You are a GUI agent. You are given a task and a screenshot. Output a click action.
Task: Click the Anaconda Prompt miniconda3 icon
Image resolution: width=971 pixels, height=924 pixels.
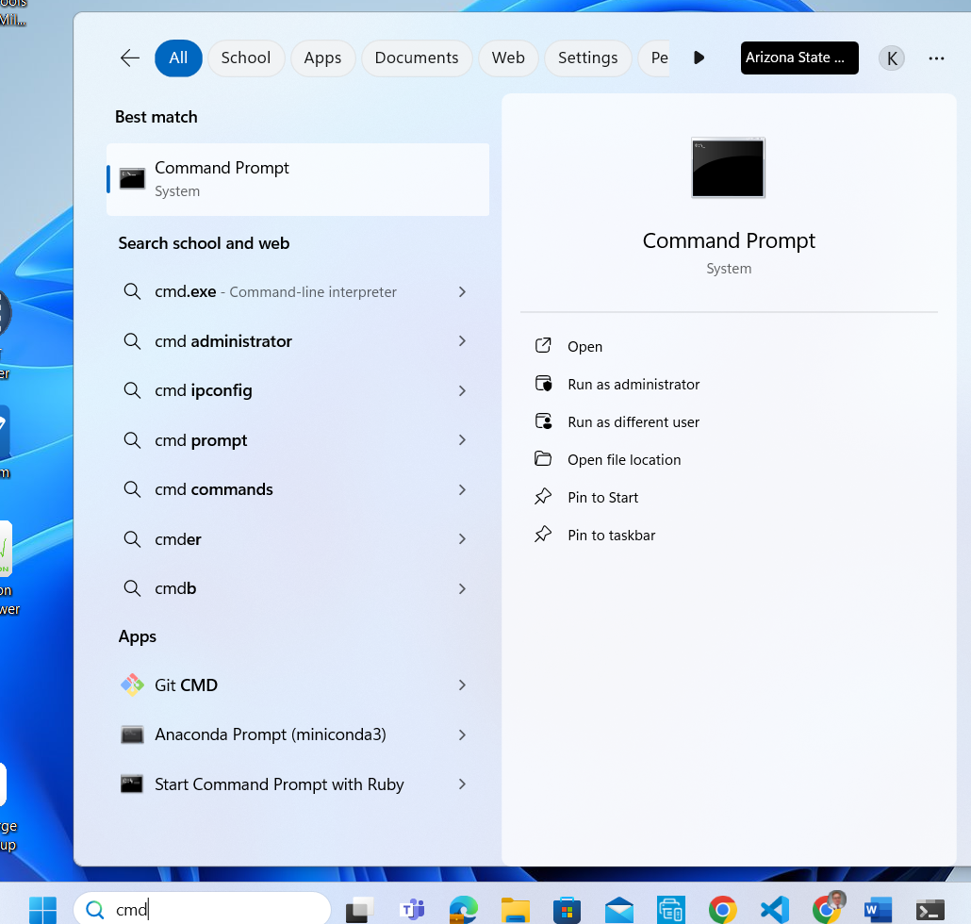click(x=132, y=735)
